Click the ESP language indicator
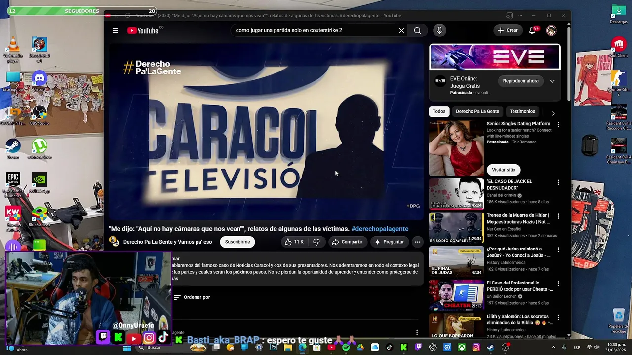 576,347
